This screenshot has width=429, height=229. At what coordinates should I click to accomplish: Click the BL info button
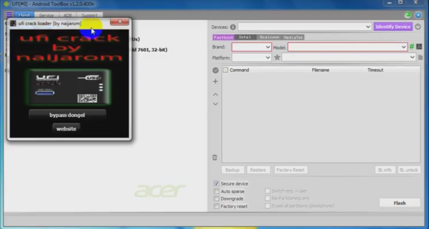click(x=385, y=170)
